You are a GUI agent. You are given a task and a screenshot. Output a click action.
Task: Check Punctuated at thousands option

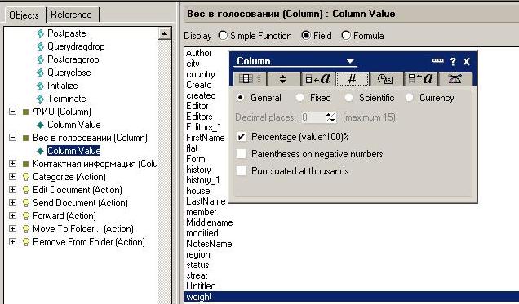click(x=242, y=171)
